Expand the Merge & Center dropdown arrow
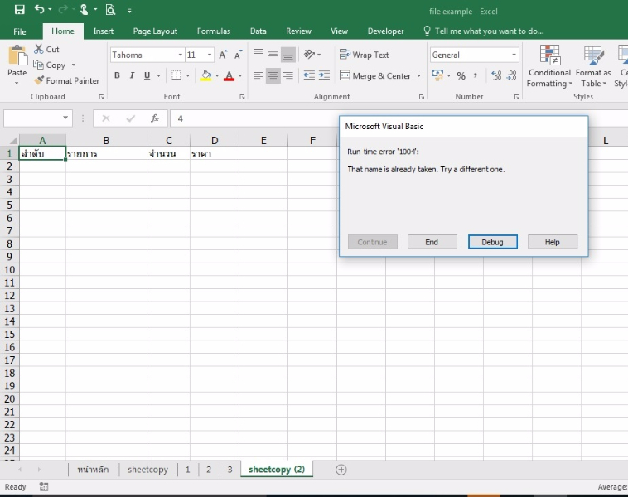The image size is (628, 497). point(419,76)
